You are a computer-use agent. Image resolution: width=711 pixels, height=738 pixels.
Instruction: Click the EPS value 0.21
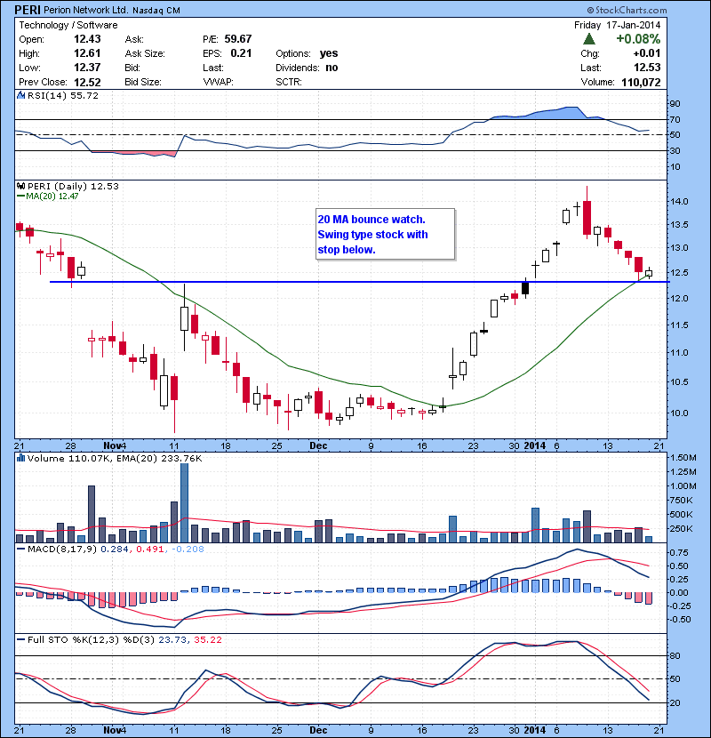coord(241,53)
